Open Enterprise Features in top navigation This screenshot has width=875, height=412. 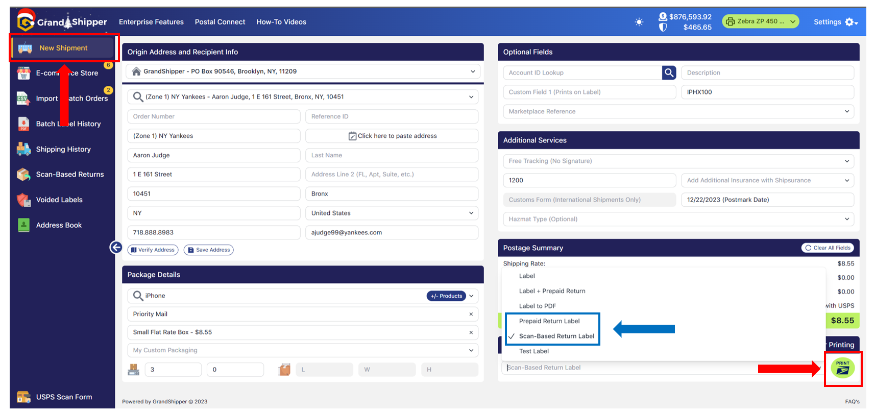(151, 22)
